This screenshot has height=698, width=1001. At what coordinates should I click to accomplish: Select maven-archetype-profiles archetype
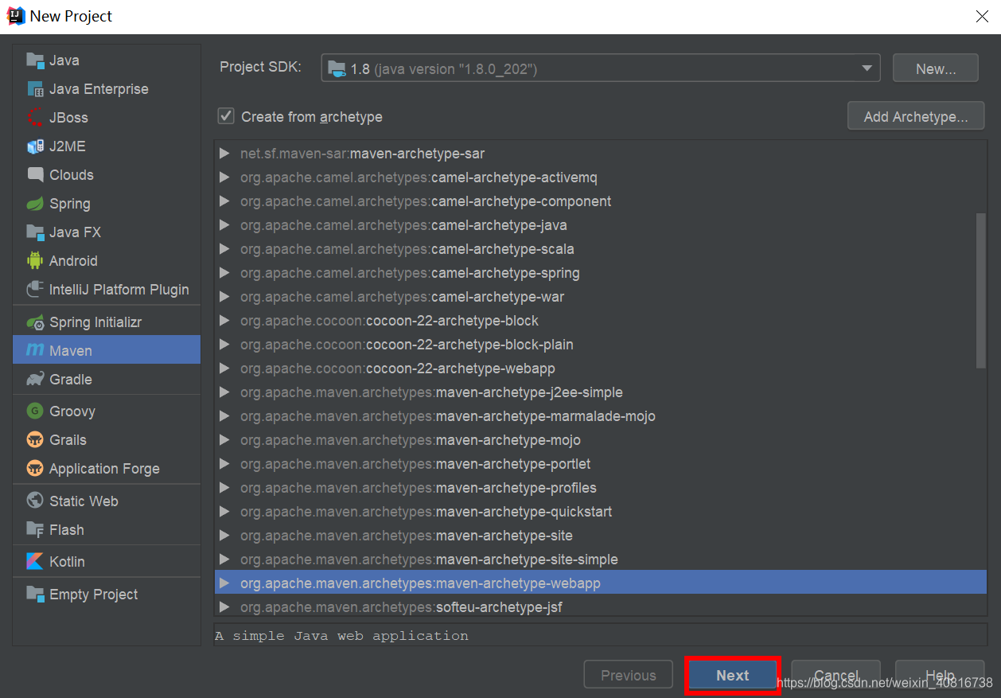(600, 488)
